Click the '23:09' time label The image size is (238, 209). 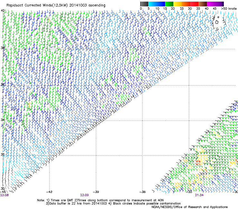(84, 195)
